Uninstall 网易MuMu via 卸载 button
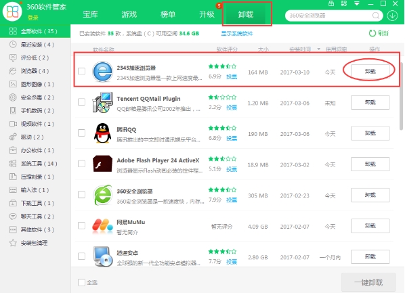This screenshot has width=405, height=293. tap(370, 226)
